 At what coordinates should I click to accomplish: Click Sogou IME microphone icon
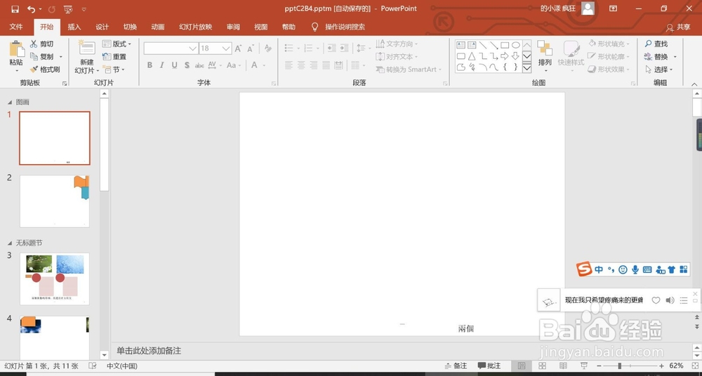pos(635,269)
